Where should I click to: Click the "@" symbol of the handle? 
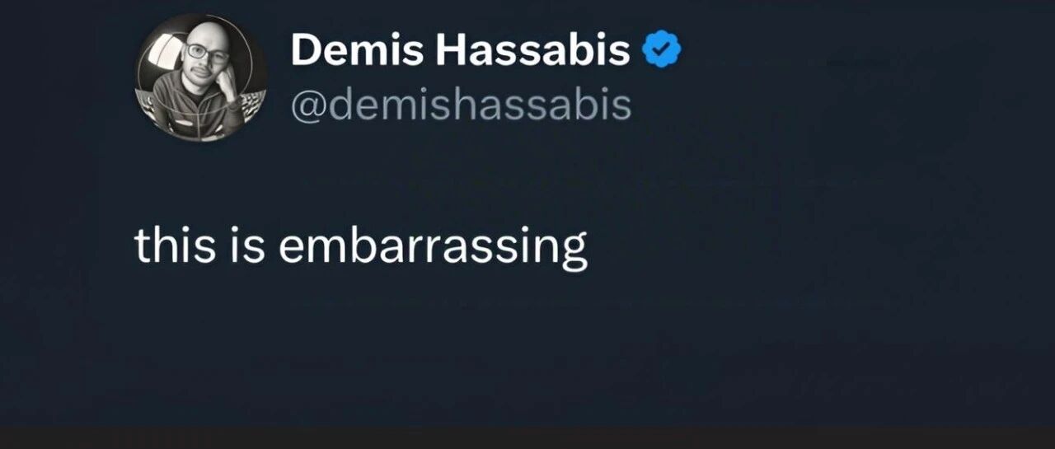point(310,106)
